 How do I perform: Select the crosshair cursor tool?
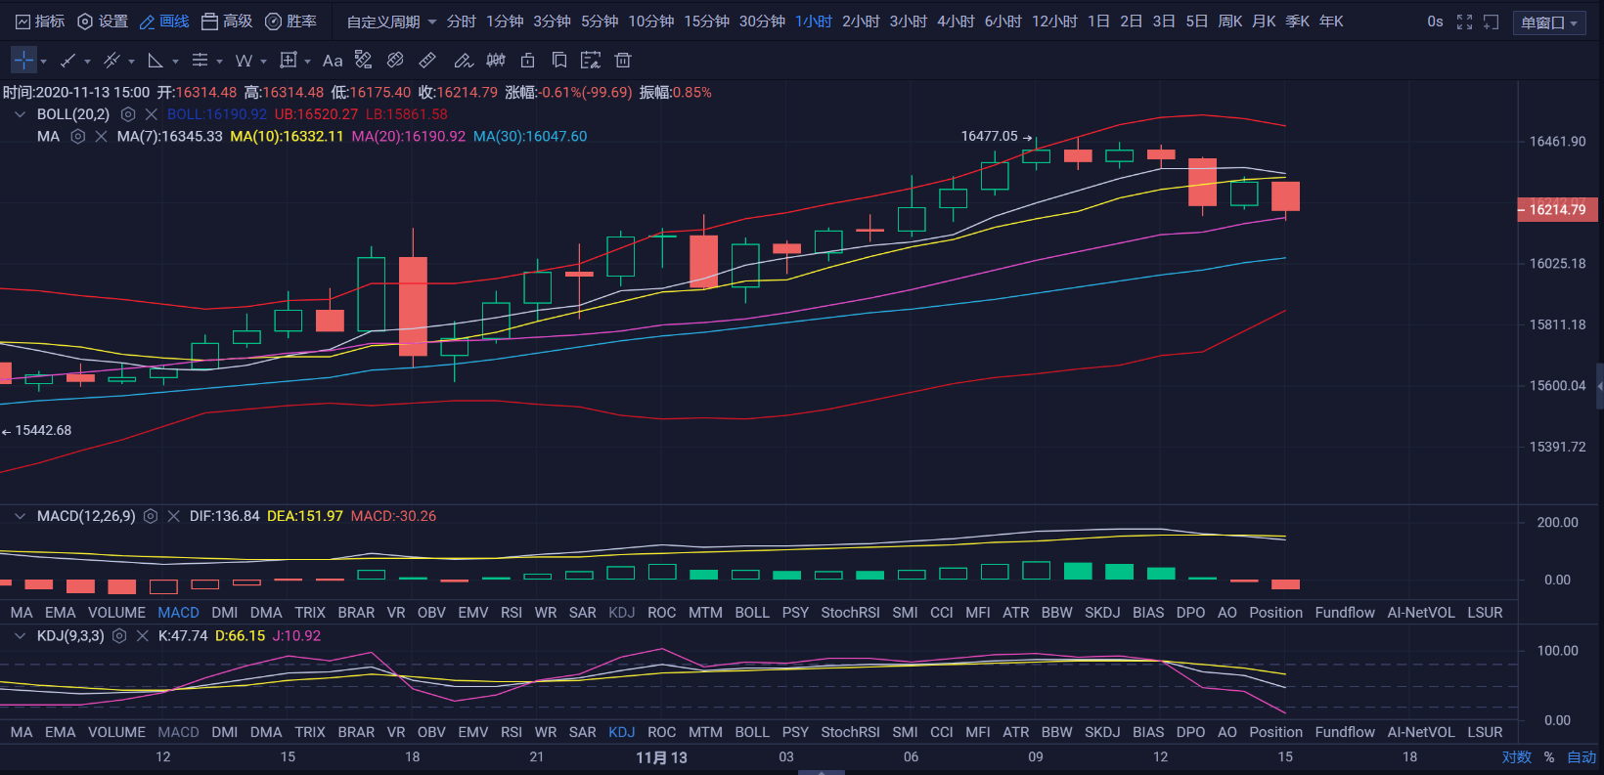point(23,61)
